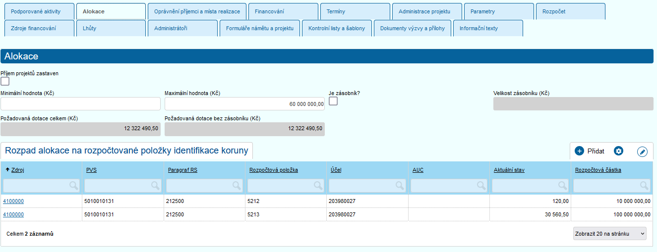Open the Rozpočet tab
Image resolution: width=657 pixels, height=252 pixels.
[553, 11]
